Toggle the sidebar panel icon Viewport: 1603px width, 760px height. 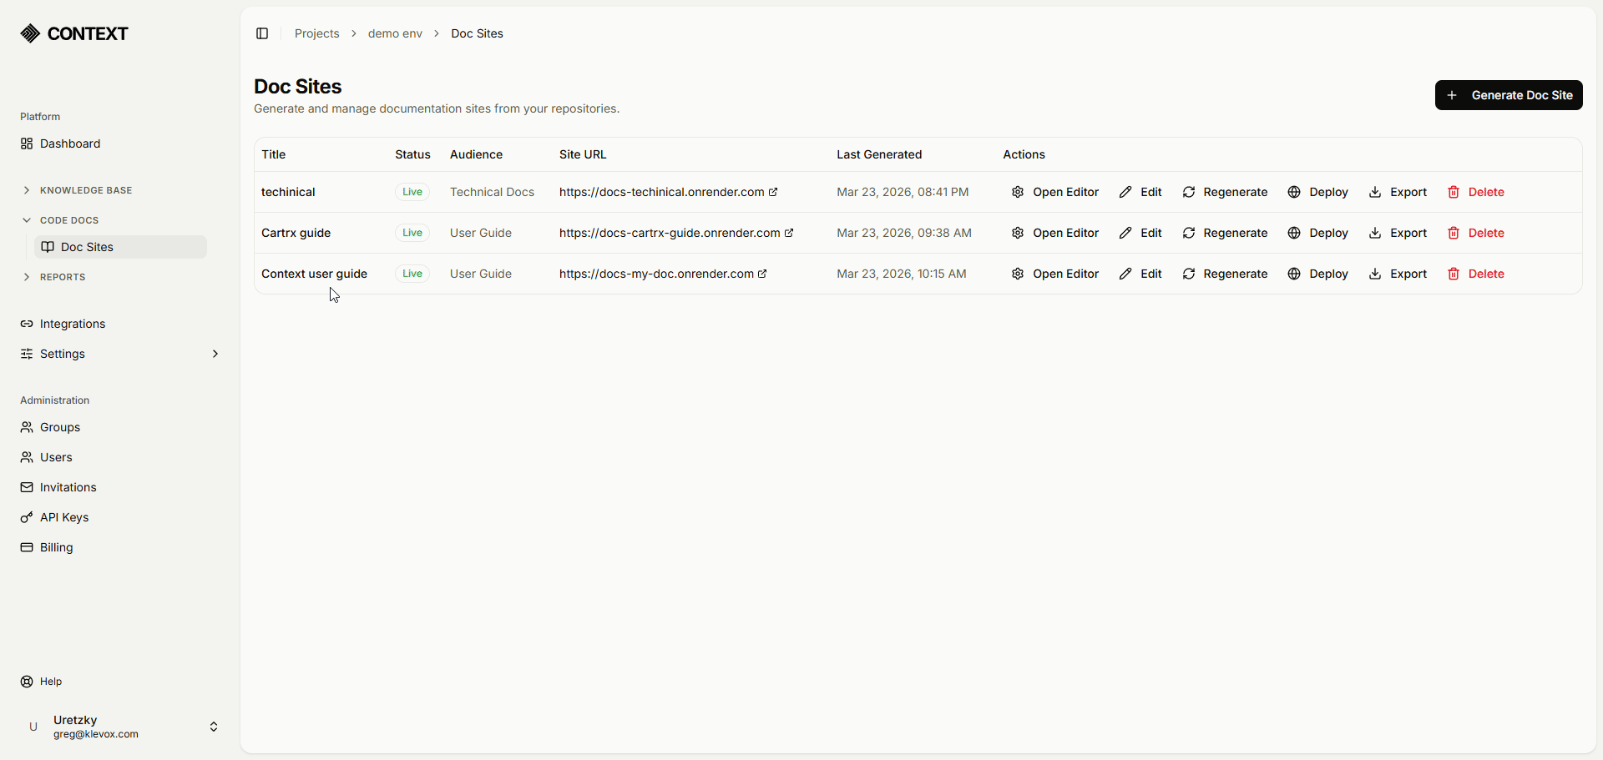click(262, 33)
